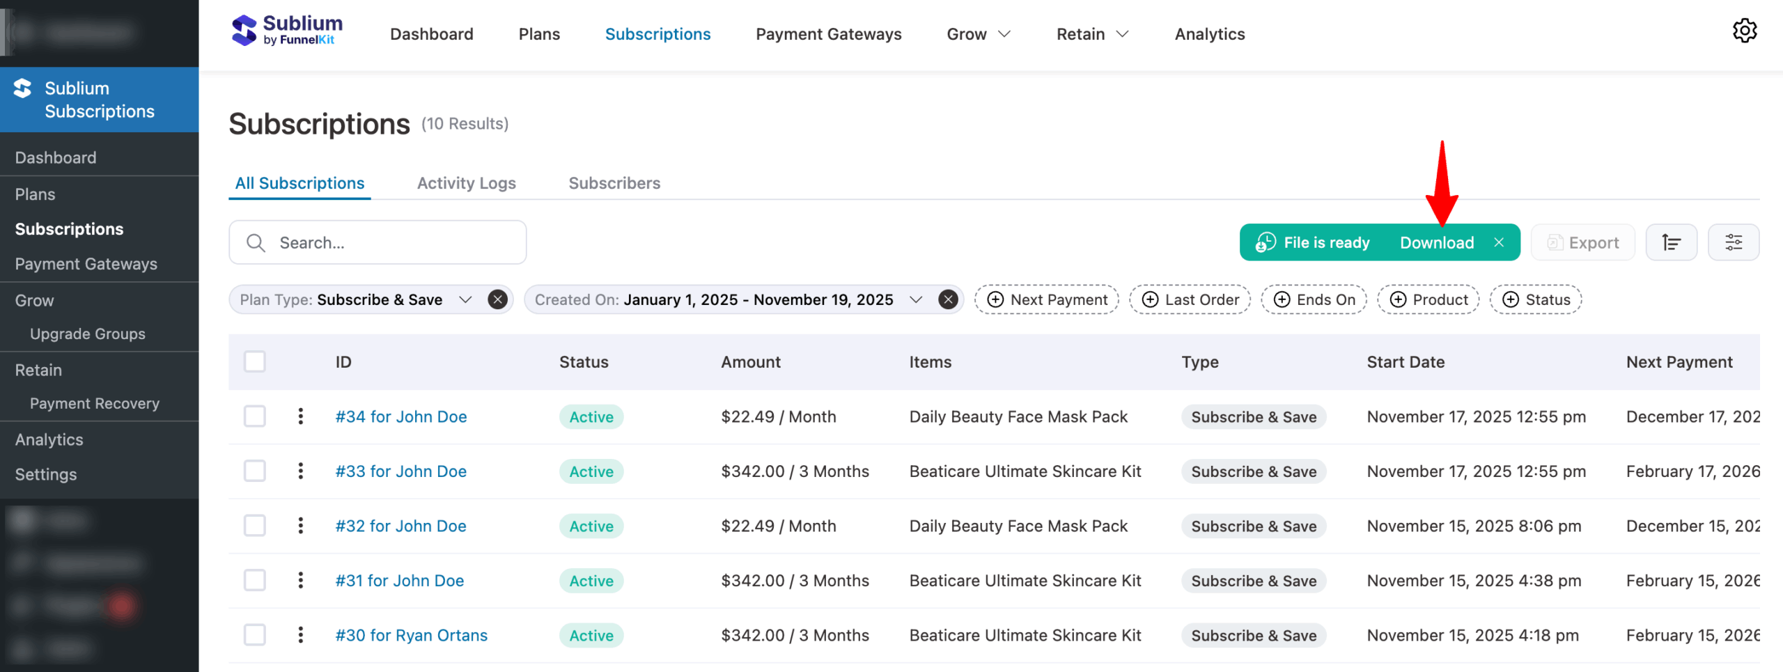Focus the subscriptions search field
The width and height of the screenshot is (1783, 672).
point(390,242)
